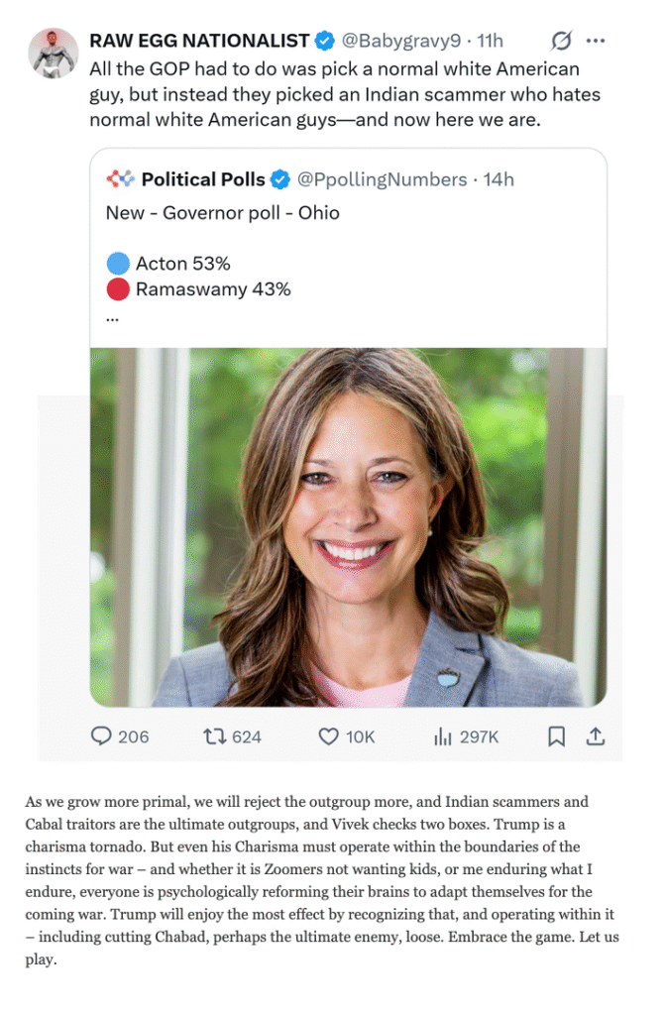
Task: Click the reply icon showing 206
Action: pyautogui.click(x=102, y=736)
